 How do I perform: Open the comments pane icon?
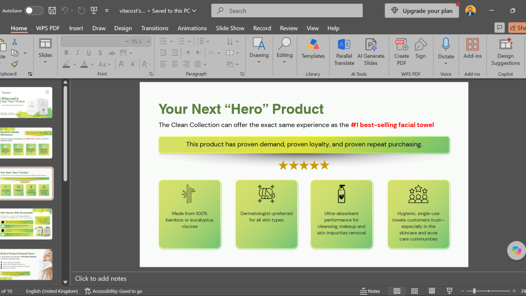500,28
